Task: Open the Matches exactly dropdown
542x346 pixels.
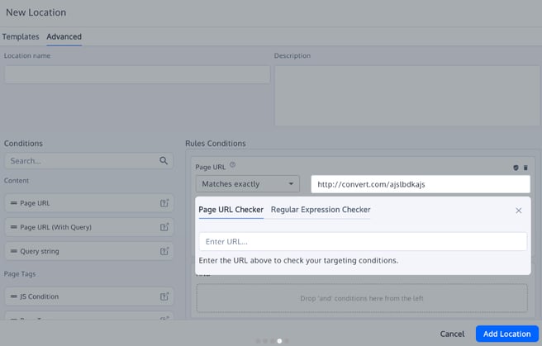Action: (x=248, y=184)
